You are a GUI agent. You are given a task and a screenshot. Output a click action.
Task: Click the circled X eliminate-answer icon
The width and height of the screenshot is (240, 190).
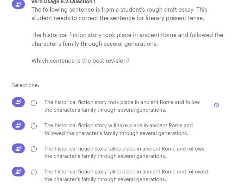pos(216,105)
